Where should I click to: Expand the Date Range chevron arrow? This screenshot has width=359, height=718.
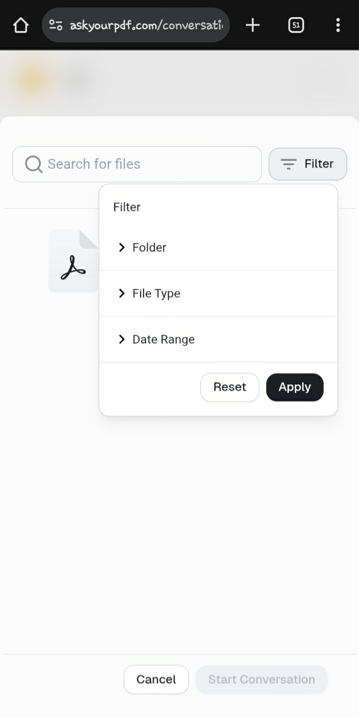(122, 339)
